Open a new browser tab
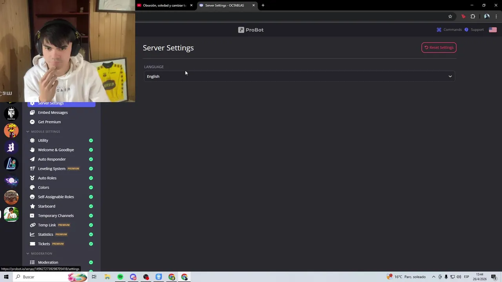The height and width of the screenshot is (282, 502). coord(263,5)
